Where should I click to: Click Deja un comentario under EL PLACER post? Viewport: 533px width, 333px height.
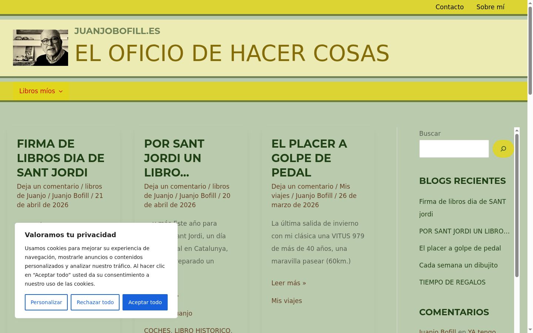[x=302, y=186]
